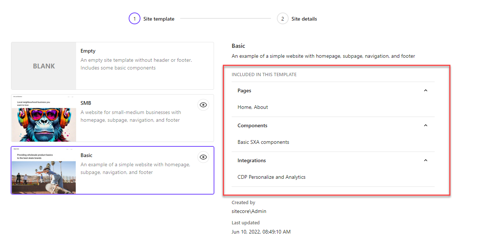Open the Site template step label

tap(159, 19)
